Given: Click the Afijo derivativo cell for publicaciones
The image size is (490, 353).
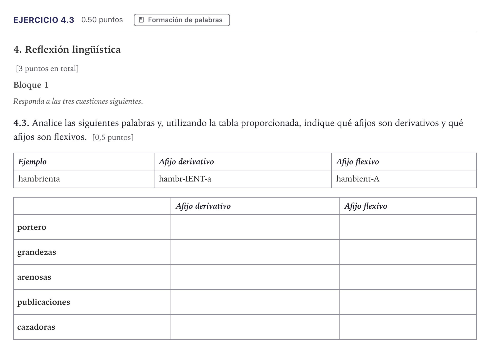Looking at the screenshot, I should 255,302.
